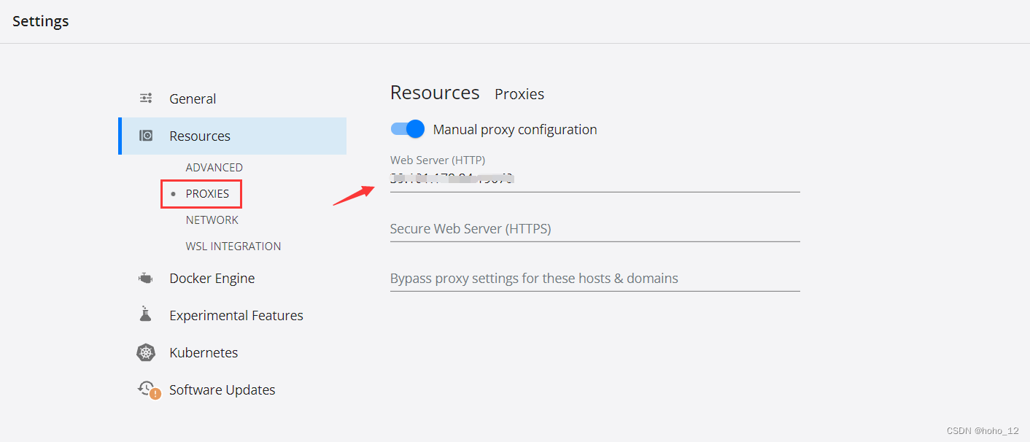Open WSL INTEGRATION settings
The image size is (1030, 442).
233,247
